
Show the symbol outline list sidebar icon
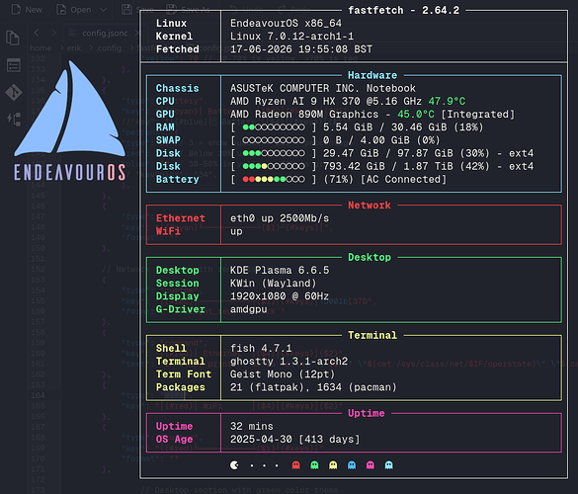[14, 65]
